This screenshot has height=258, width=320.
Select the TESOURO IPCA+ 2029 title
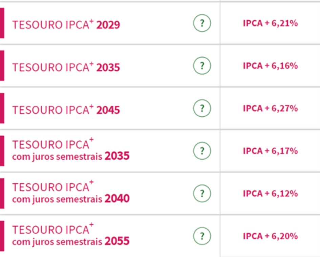[x=66, y=24]
